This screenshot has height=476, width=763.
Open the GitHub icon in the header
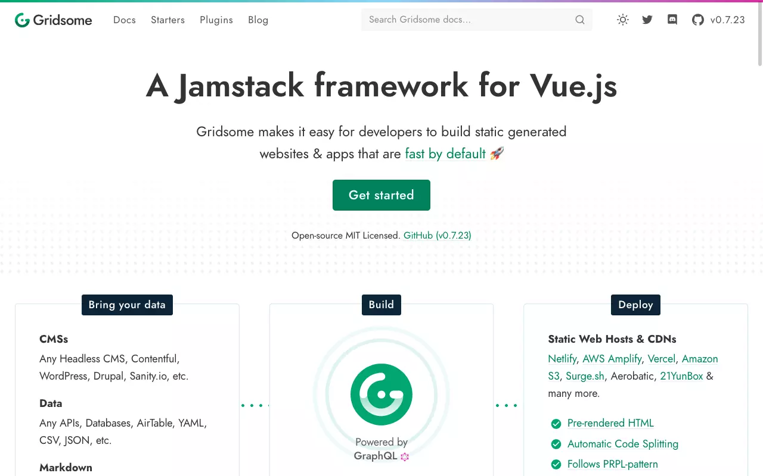pos(698,20)
